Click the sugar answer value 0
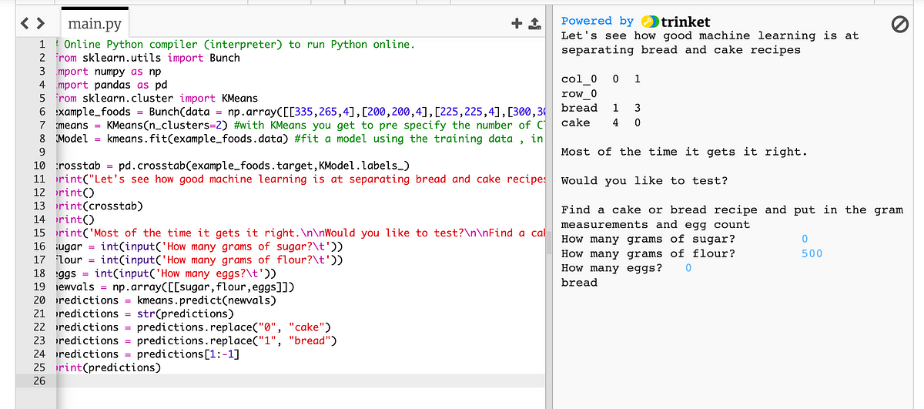The image size is (924, 409). point(805,239)
